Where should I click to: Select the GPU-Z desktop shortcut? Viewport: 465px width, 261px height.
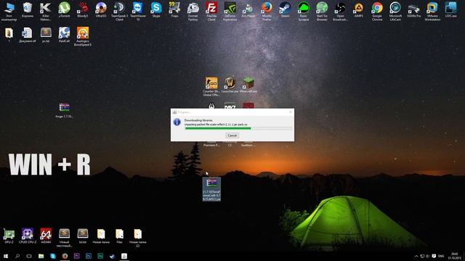point(9,236)
